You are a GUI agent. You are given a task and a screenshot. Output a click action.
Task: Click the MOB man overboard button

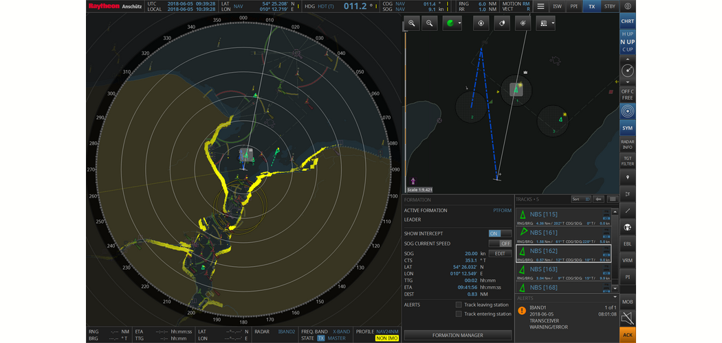tap(628, 302)
